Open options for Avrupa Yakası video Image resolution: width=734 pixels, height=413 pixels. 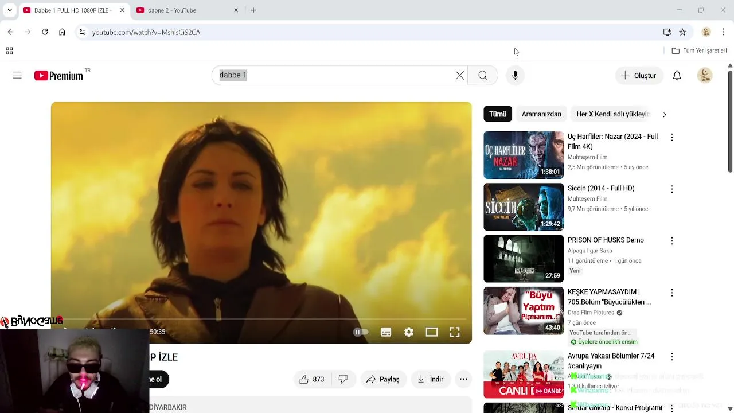(672, 357)
